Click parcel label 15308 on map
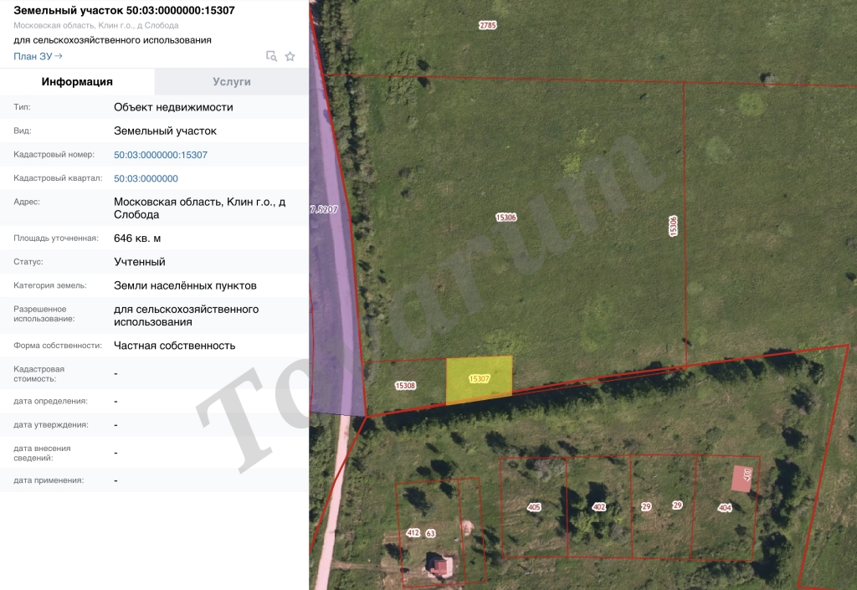This screenshot has height=590, width=857. [406, 386]
